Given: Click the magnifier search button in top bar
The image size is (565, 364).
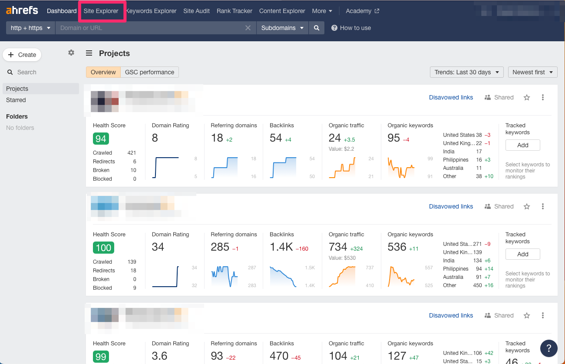Looking at the screenshot, I should point(317,28).
